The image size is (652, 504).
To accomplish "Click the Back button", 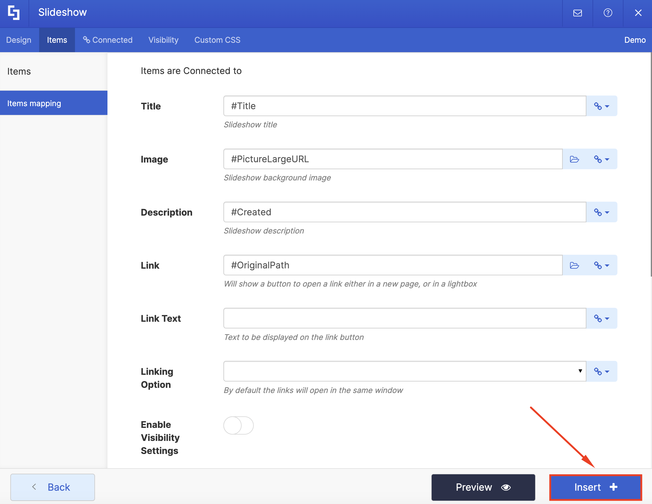I will click(53, 487).
